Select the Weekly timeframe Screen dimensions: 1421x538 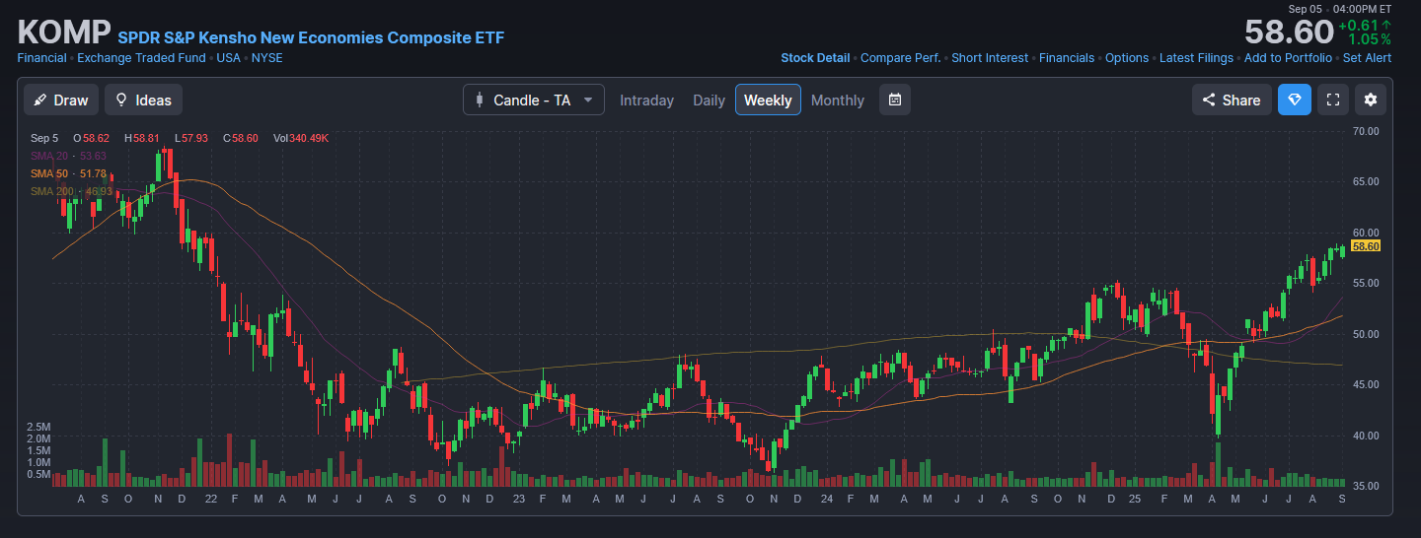(768, 100)
